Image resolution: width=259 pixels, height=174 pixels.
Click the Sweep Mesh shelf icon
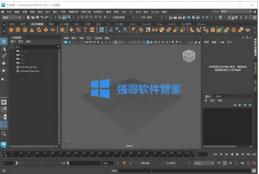coord(78,30)
